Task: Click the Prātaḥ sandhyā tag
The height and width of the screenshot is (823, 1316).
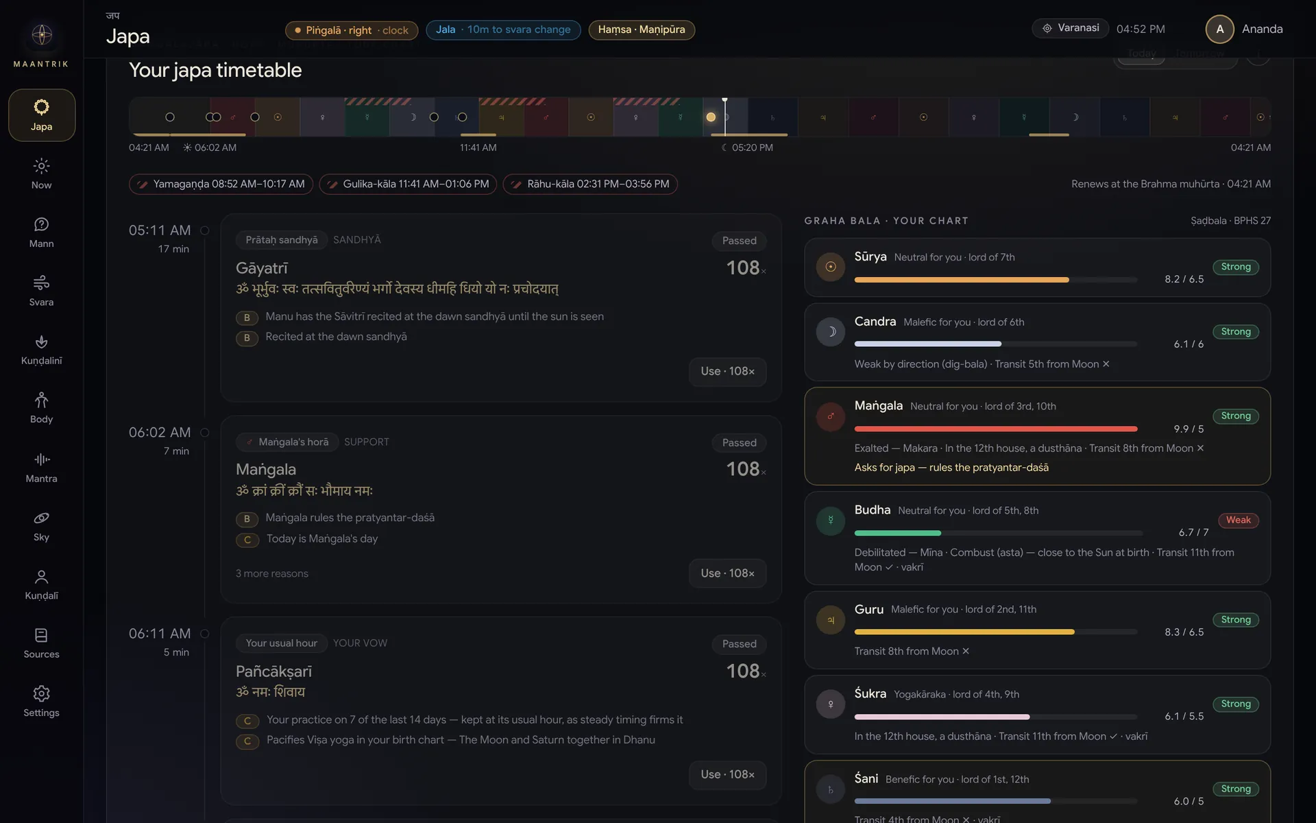Action: [282, 240]
